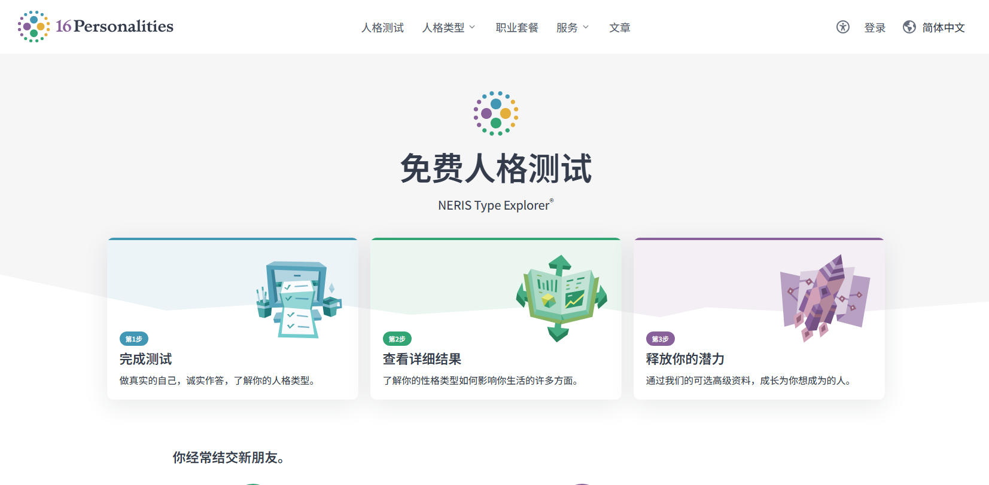Click the green 第2步 badge
Screen dimensions: 989x485
click(397, 339)
